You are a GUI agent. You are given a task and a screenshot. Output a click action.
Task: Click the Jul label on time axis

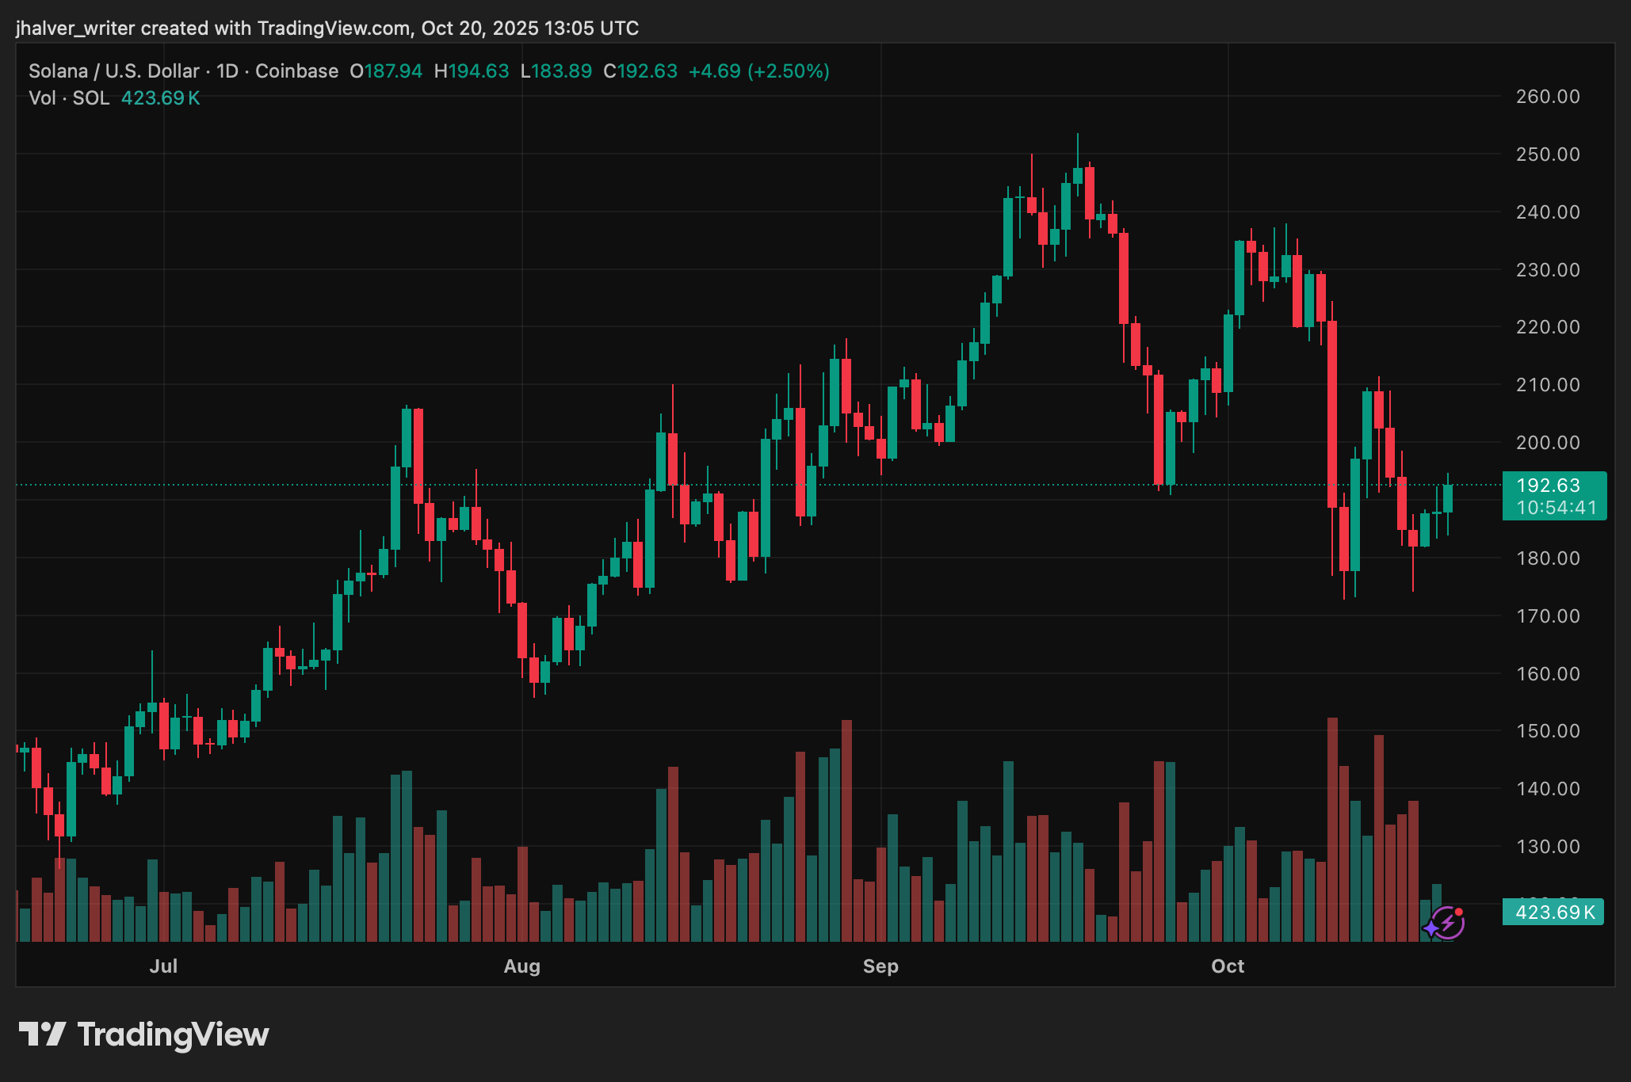point(164,966)
